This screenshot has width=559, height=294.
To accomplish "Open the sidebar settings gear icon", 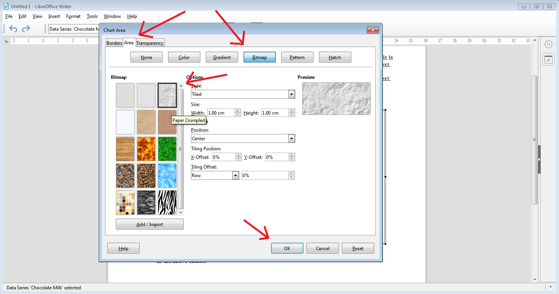I will (548, 44).
